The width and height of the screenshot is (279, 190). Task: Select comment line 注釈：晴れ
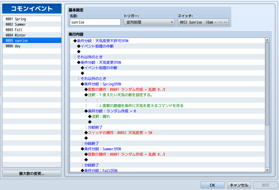[x=167, y=116]
